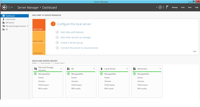The width and height of the screenshot is (200, 107).
Task: Open the Tools menu
Action: [x=183, y=8]
